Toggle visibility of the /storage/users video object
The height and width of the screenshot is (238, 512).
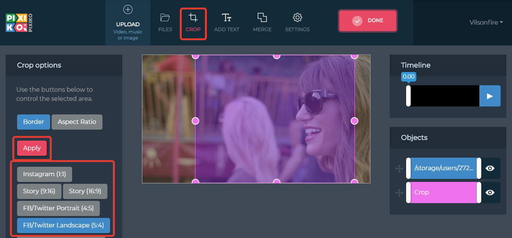click(490, 168)
